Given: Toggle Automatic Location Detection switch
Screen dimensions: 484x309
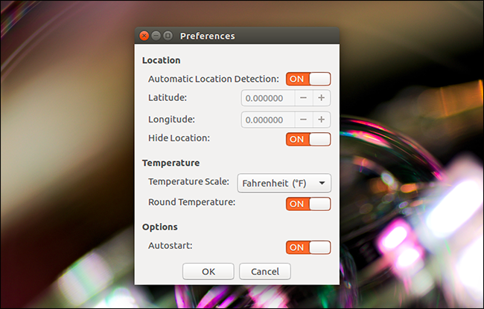Looking at the screenshot, I should coord(308,79).
